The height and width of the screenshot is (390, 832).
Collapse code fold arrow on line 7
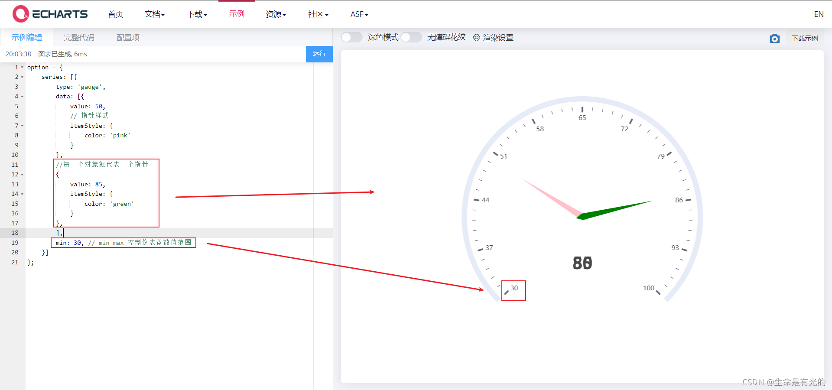pyautogui.click(x=22, y=126)
